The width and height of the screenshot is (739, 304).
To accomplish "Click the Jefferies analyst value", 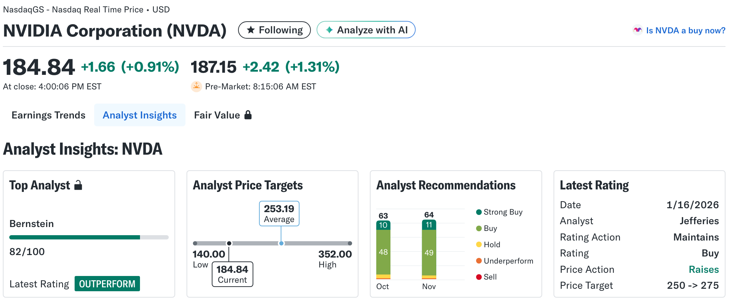I will (x=699, y=221).
